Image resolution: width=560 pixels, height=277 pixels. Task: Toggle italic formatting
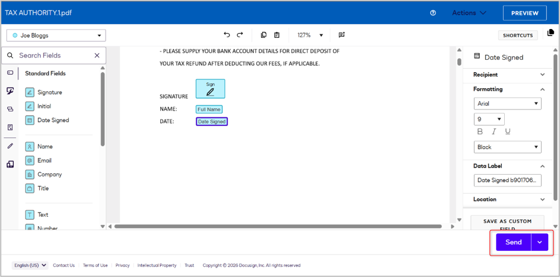494,131
